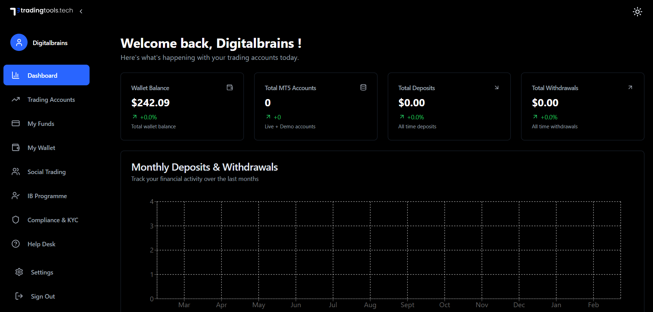Go to the IB Programme page

pyautogui.click(x=47, y=196)
